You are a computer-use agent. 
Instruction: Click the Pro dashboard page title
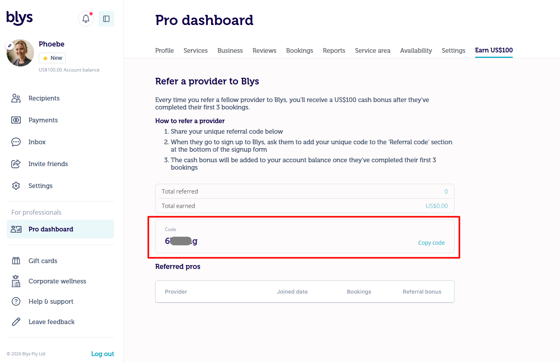point(204,20)
